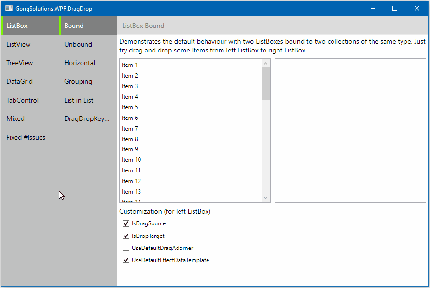Go to Fixed #Issues section
Screen dimensions: 430x288
tap(26, 137)
